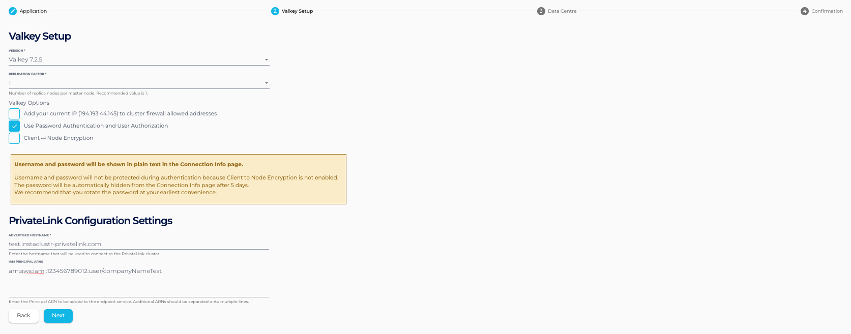Open the Valkey 7.2.5 version dropdown
Image resolution: width=851 pixels, height=334 pixels.
[132, 60]
